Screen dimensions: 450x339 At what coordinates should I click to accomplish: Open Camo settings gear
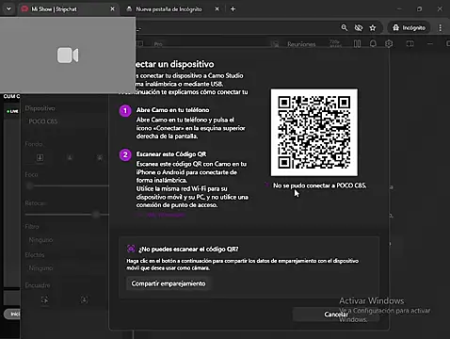[x=389, y=43]
